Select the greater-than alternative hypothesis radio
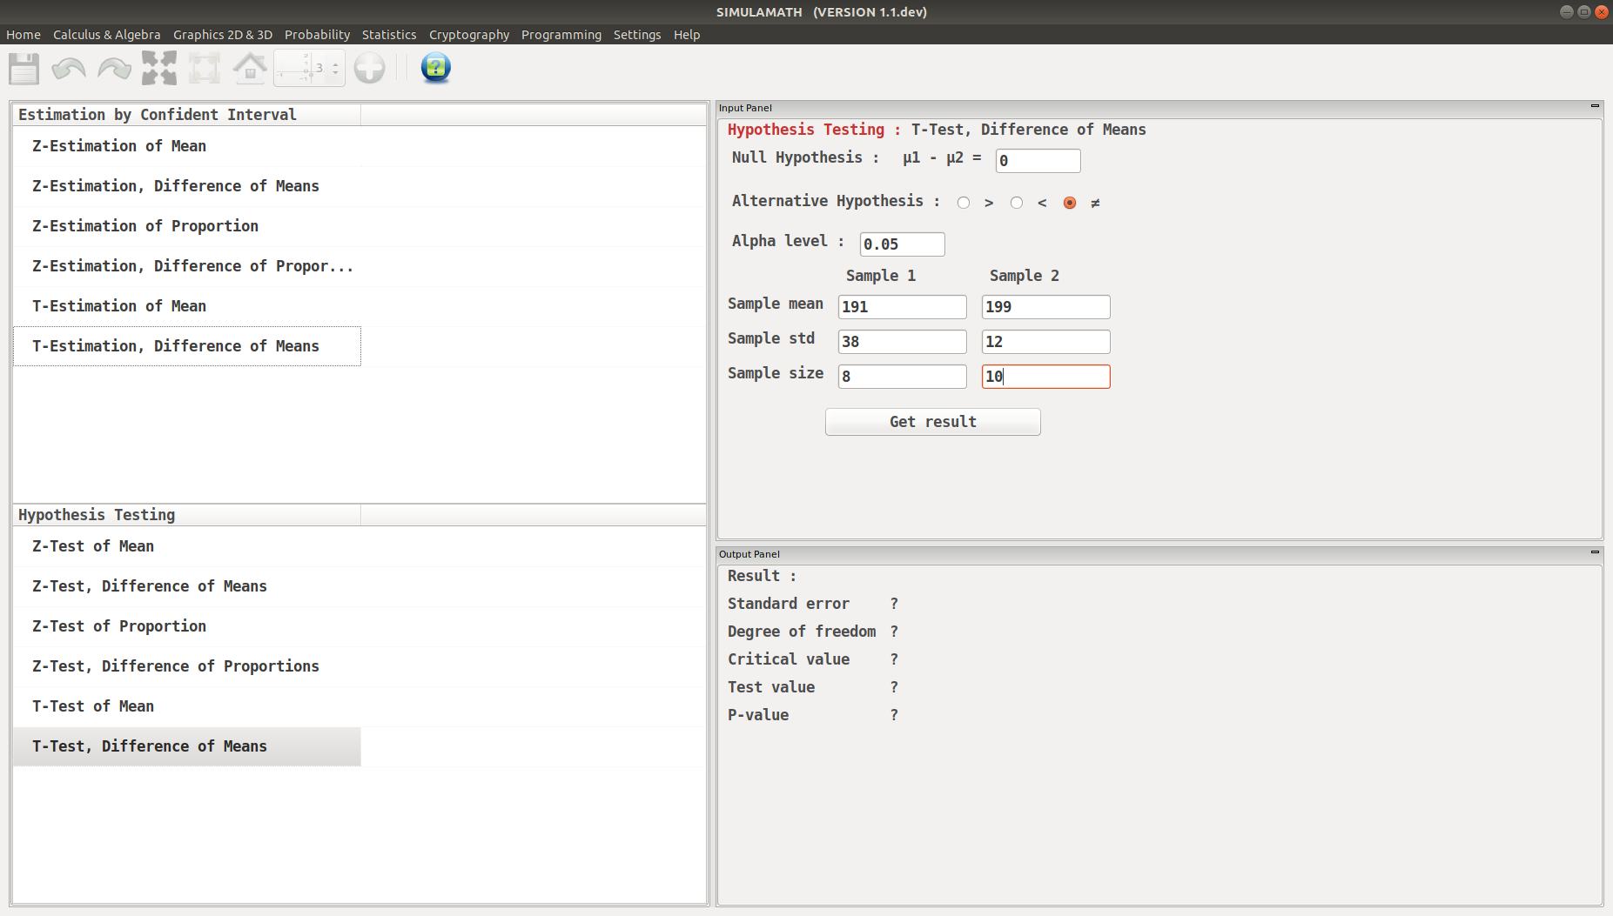This screenshot has width=1613, height=916. pos(963,203)
